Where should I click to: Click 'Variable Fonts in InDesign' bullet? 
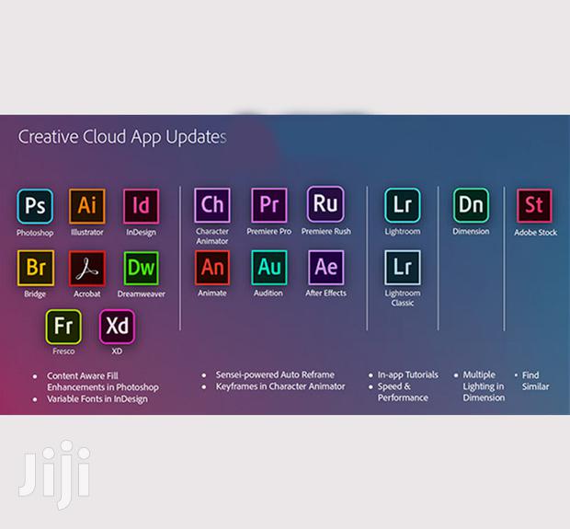pyautogui.click(x=97, y=398)
